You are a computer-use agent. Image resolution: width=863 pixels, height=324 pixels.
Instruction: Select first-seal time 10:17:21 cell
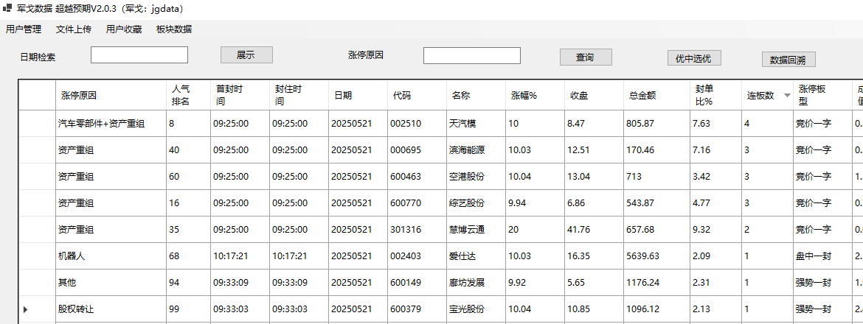pyautogui.click(x=240, y=256)
